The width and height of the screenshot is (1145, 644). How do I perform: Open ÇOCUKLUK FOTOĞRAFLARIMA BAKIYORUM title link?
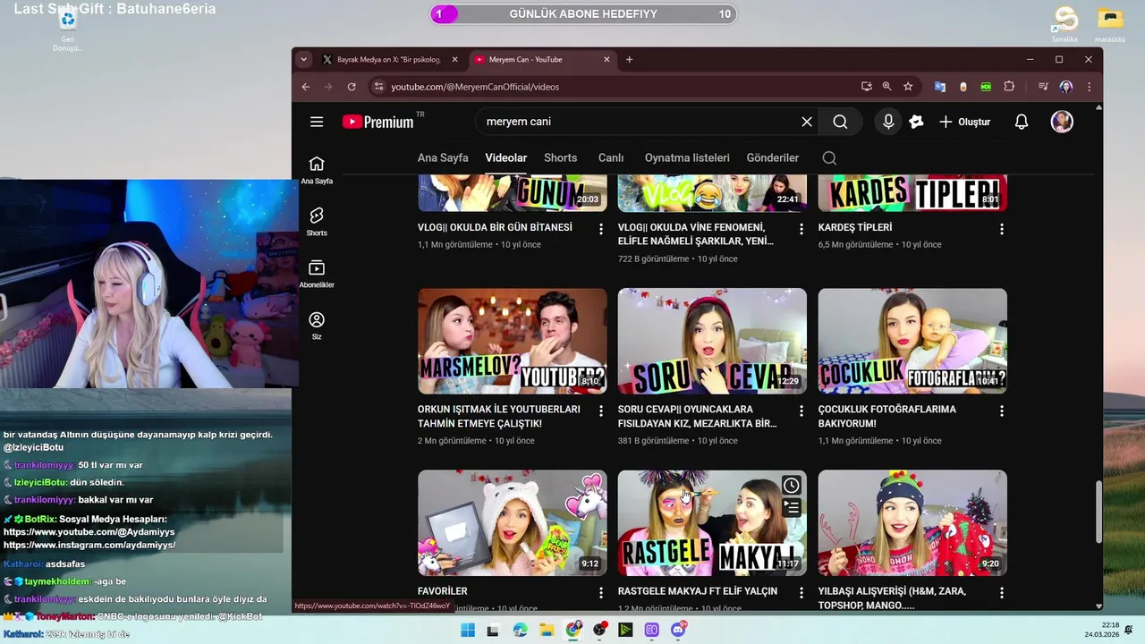[887, 416]
